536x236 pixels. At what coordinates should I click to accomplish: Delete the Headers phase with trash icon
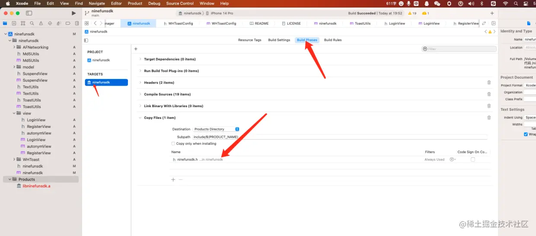(x=489, y=83)
